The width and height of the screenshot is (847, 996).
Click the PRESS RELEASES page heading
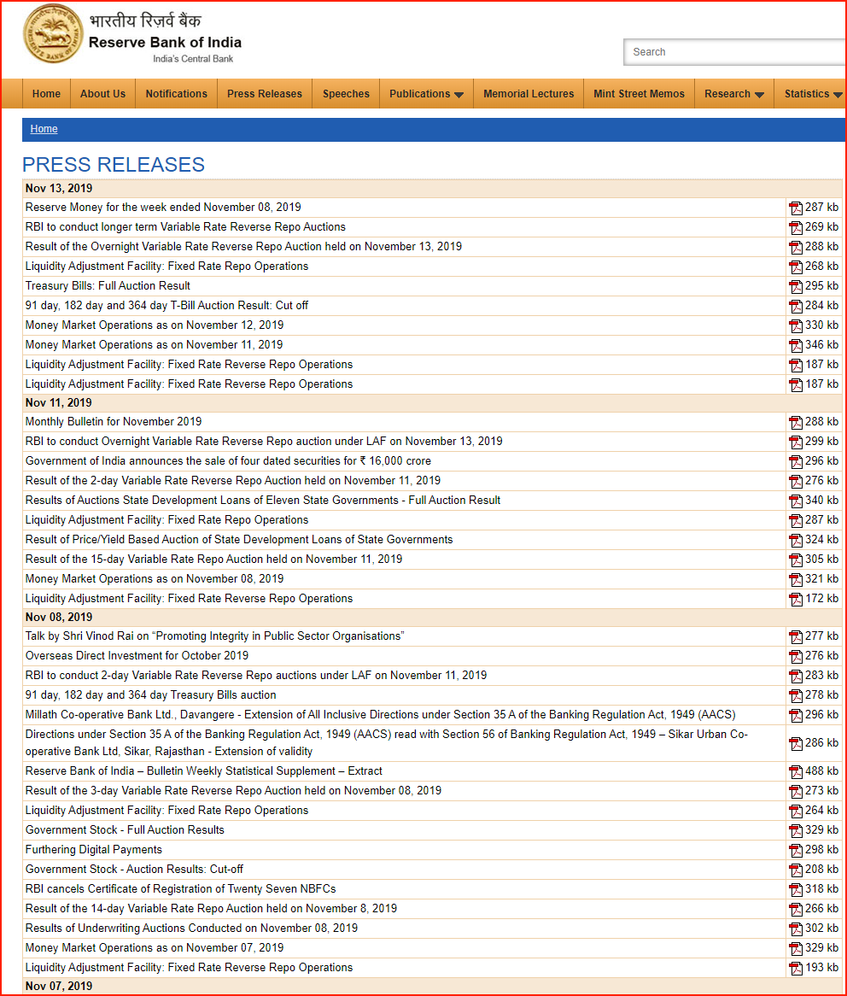114,165
